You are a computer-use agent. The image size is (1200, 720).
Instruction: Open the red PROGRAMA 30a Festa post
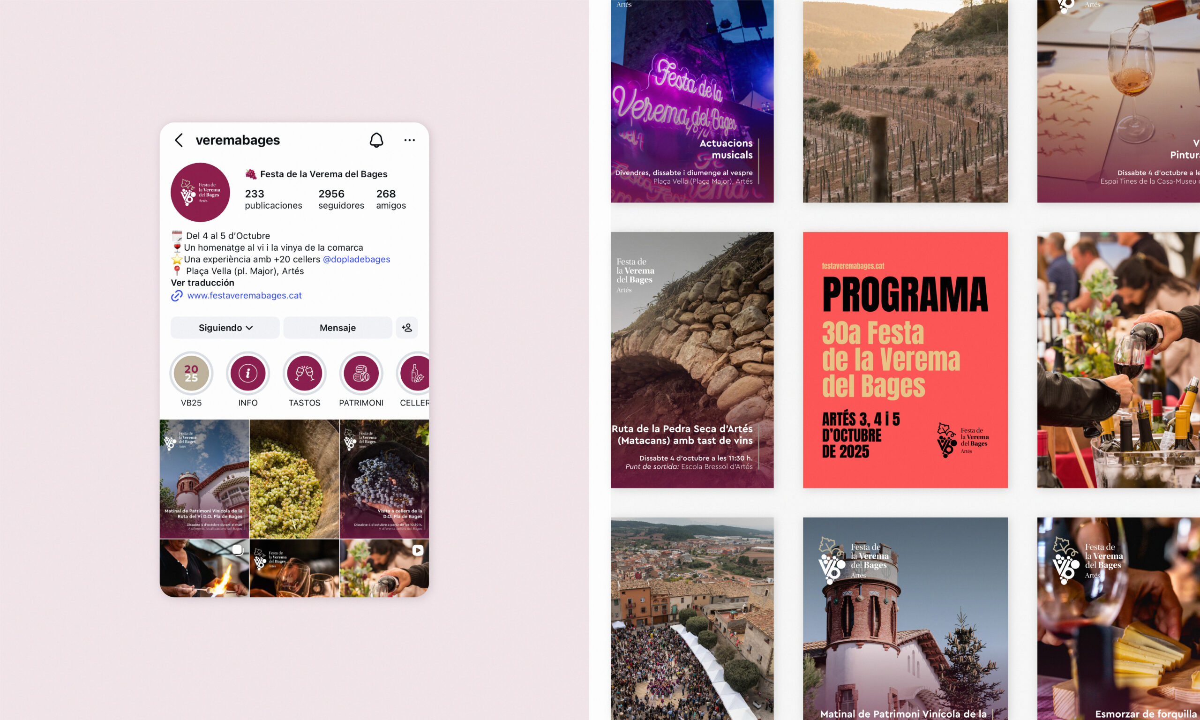point(905,360)
